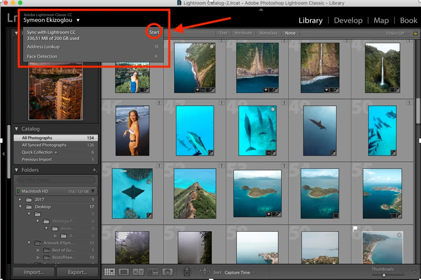Click the magnifier icon in Filter Folders
The height and width of the screenshot is (280, 421).
[21, 180]
